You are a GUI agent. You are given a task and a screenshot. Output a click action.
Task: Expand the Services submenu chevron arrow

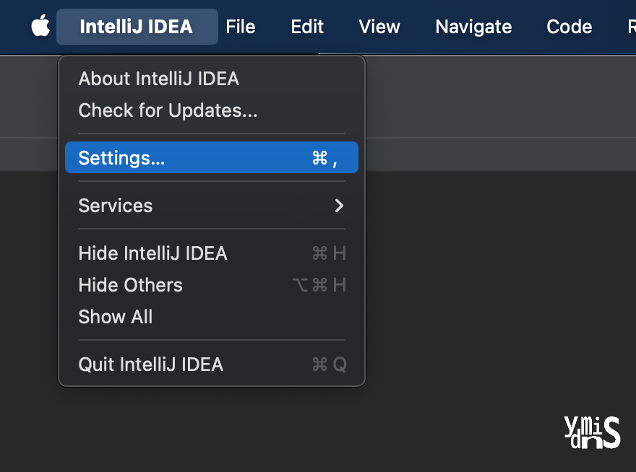339,206
